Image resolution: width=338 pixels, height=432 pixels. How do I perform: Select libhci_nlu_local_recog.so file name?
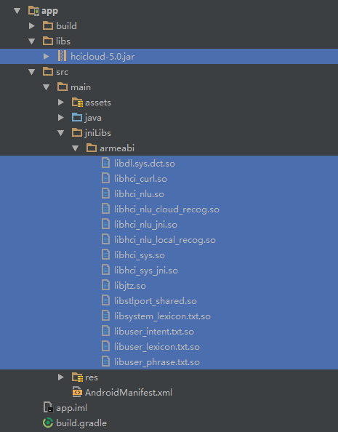pos(165,240)
